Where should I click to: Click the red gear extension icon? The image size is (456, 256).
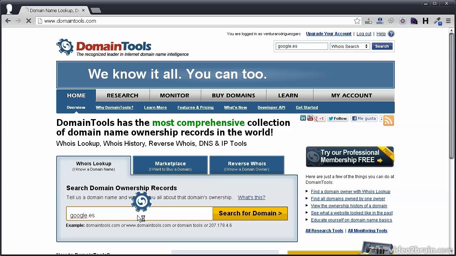coord(403,21)
